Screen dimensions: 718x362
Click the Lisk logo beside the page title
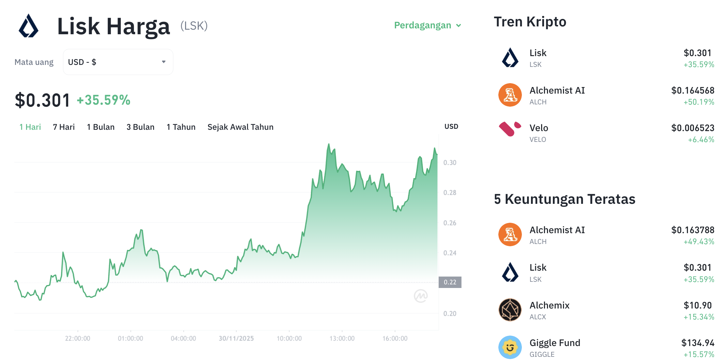[x=29, y=26]
